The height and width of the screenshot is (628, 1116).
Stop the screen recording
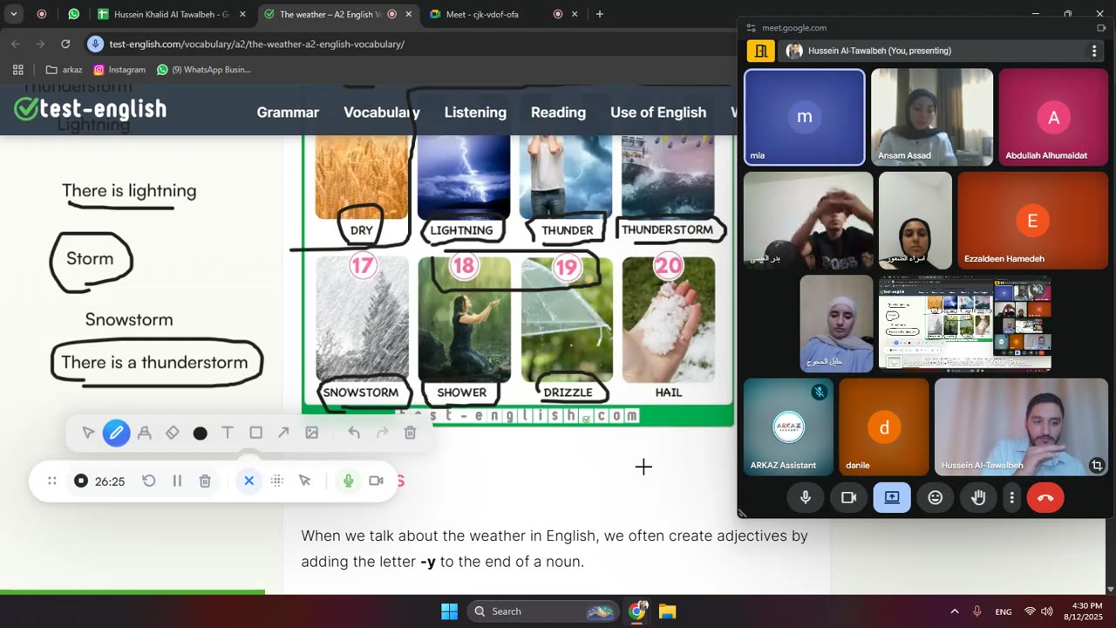[81, 481]
